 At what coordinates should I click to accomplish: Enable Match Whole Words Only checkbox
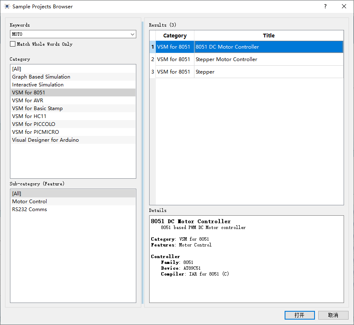point(13,44)
